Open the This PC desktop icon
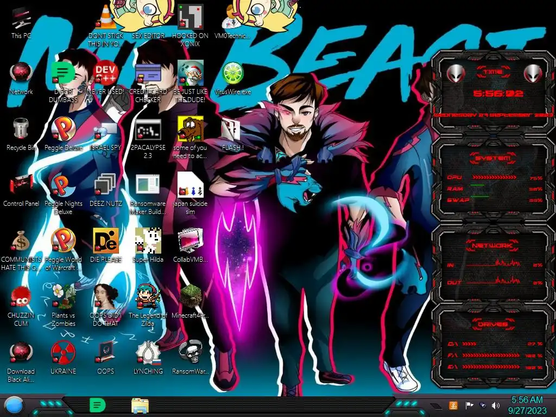Image resolution: width=556 pixels, height=417 pixels. [21, 23]
